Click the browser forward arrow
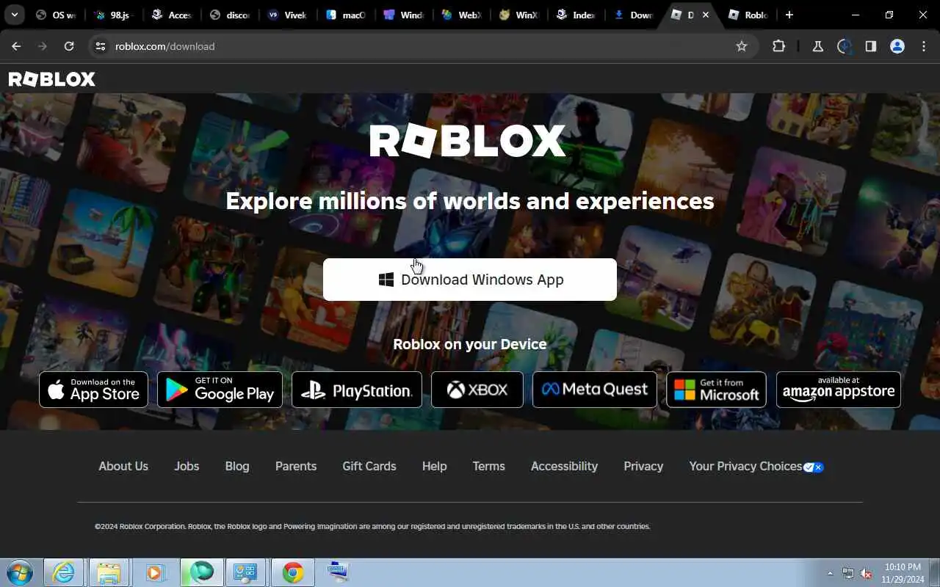The image size is (940, 587). pyautogui.click(x=43, y=46)
